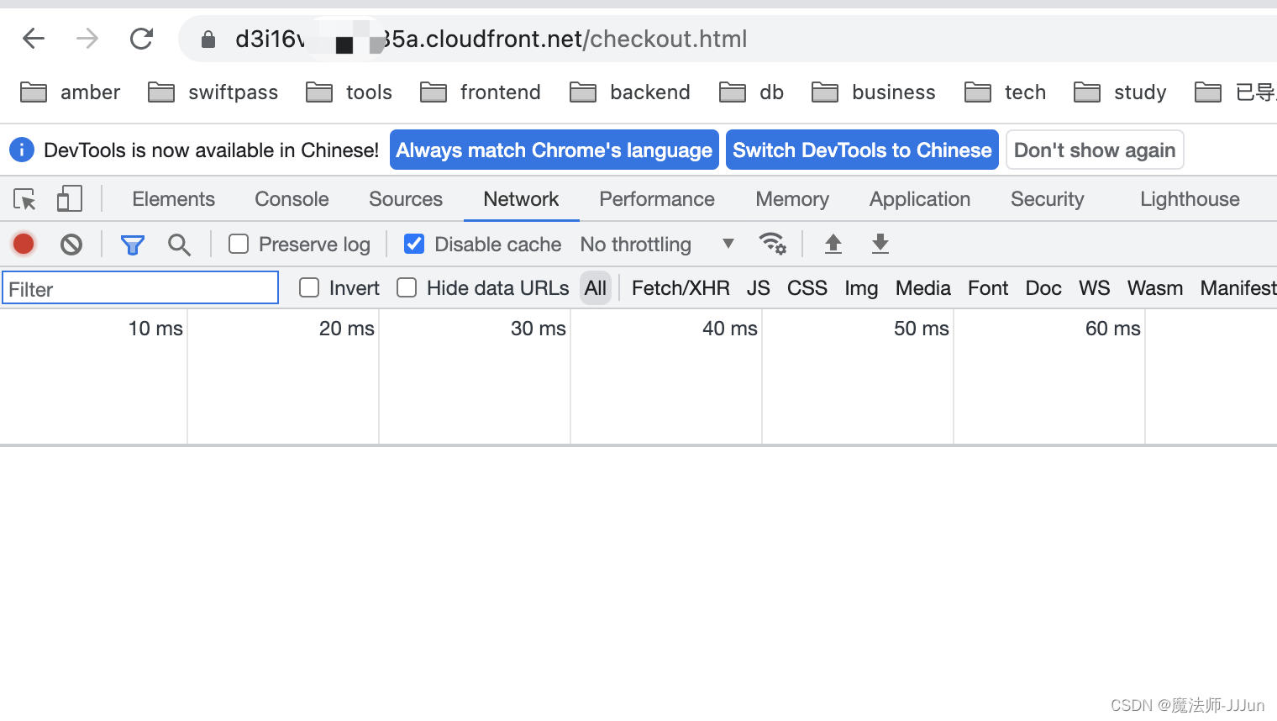The height and width of the screenshot is (721, 1277).
Task: Select the Network tab
Action: click(x=521, y=199)
